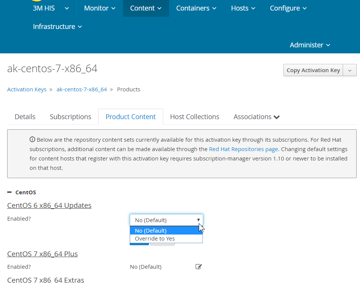Open the 3M HIS organization selector
The image size is (360, 283).
click(x=51, y=8)
